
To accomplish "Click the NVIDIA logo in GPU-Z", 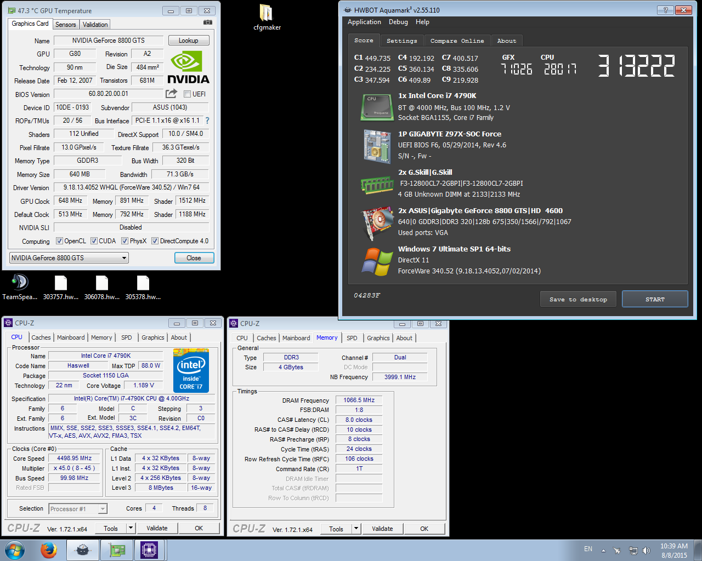I will (188, 67).
